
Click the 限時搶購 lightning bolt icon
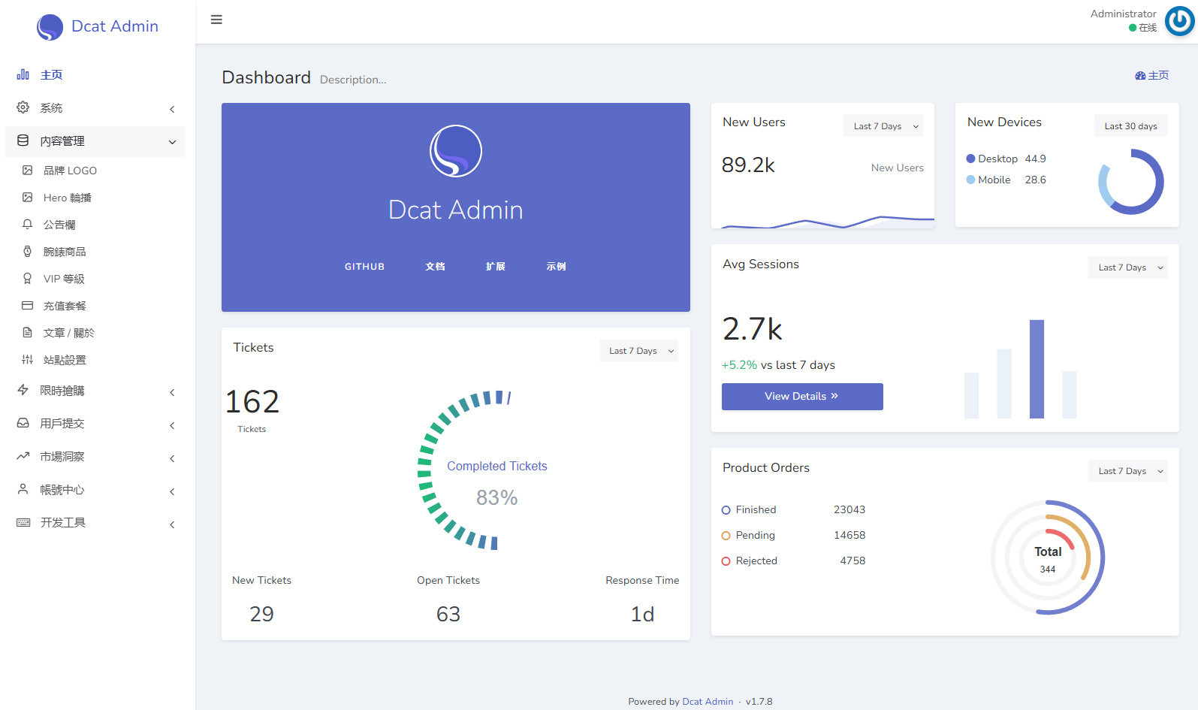(x=23, y=390)
